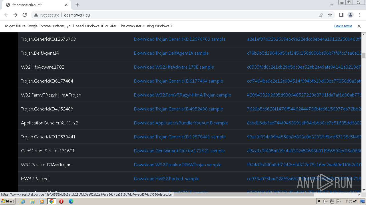The image size is (366, 205).
Task: Open the Learn more link
Action: pos(343,26)
